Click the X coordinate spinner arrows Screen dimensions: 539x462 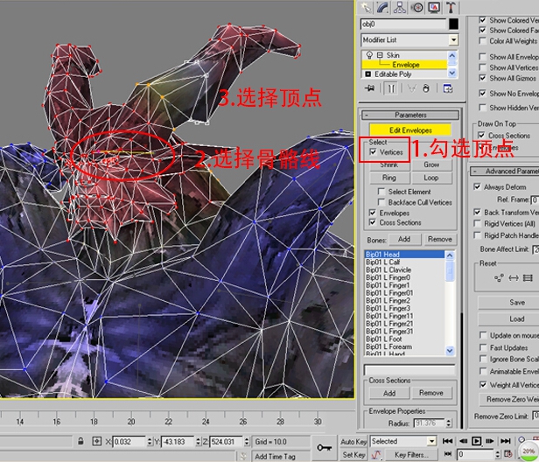[149, 441]
